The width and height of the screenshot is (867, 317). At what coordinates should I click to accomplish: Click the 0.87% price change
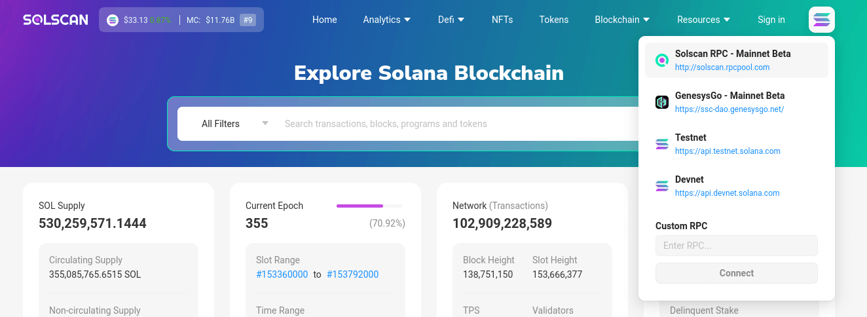click(160, 20)
